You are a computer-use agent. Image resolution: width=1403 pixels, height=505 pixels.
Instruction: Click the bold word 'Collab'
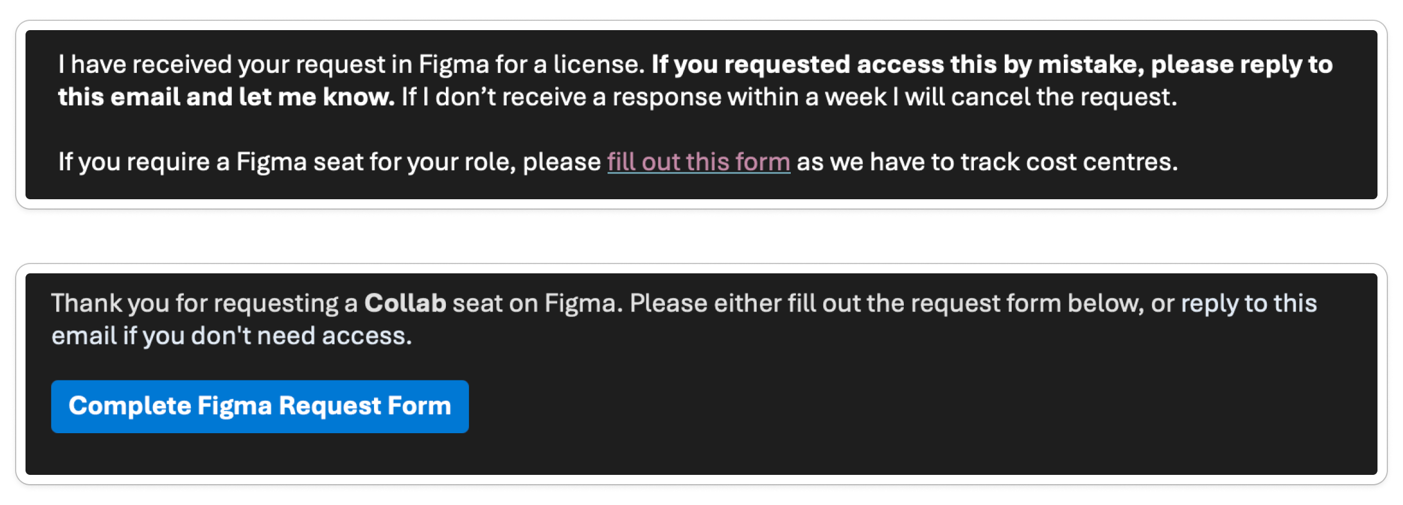[405, 303]
